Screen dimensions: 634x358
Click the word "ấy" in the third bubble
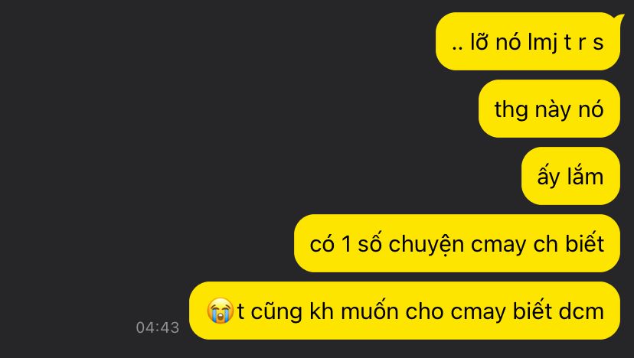[549, 177]
